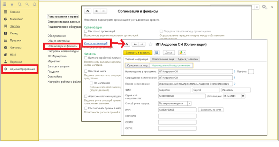Click the search magnifier icon
This screenshot has height=147, width=279.
coord(27,4)
